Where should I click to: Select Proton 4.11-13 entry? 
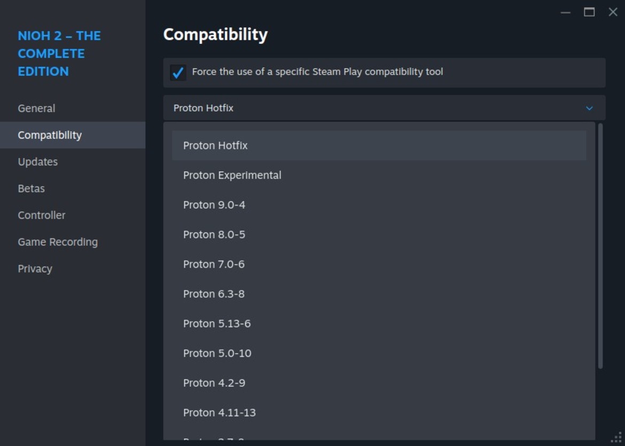click(219, 413)
